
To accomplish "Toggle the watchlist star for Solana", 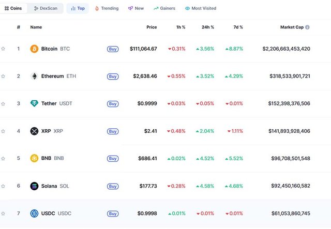I will pyautogui.click(x=3, y=186).
